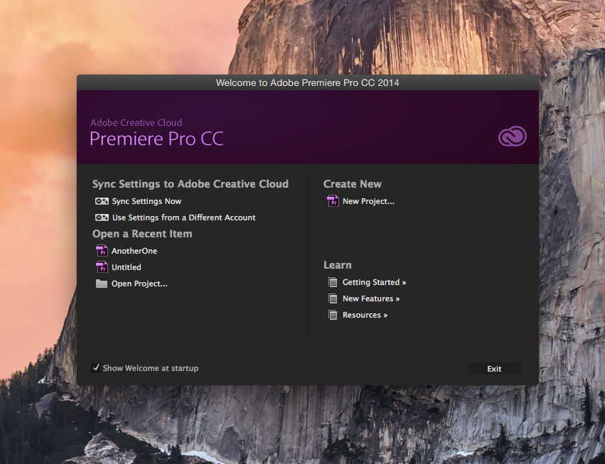605x464 pixels.
Task: Uncheck Show Welcome at startup checkbox
Action: click(x=96, y=367)
